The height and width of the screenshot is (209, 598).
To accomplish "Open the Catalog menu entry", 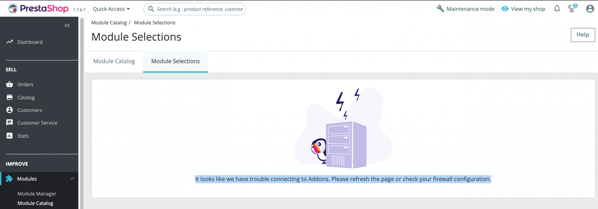I will pos(26,98).
